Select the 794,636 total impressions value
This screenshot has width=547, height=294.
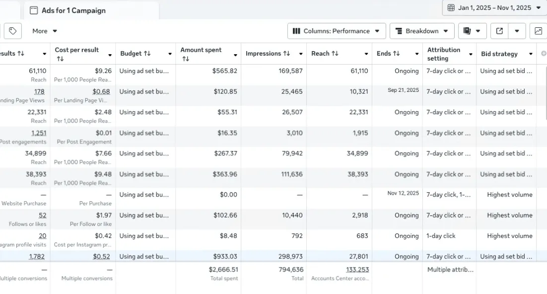(x=291, y=270)
